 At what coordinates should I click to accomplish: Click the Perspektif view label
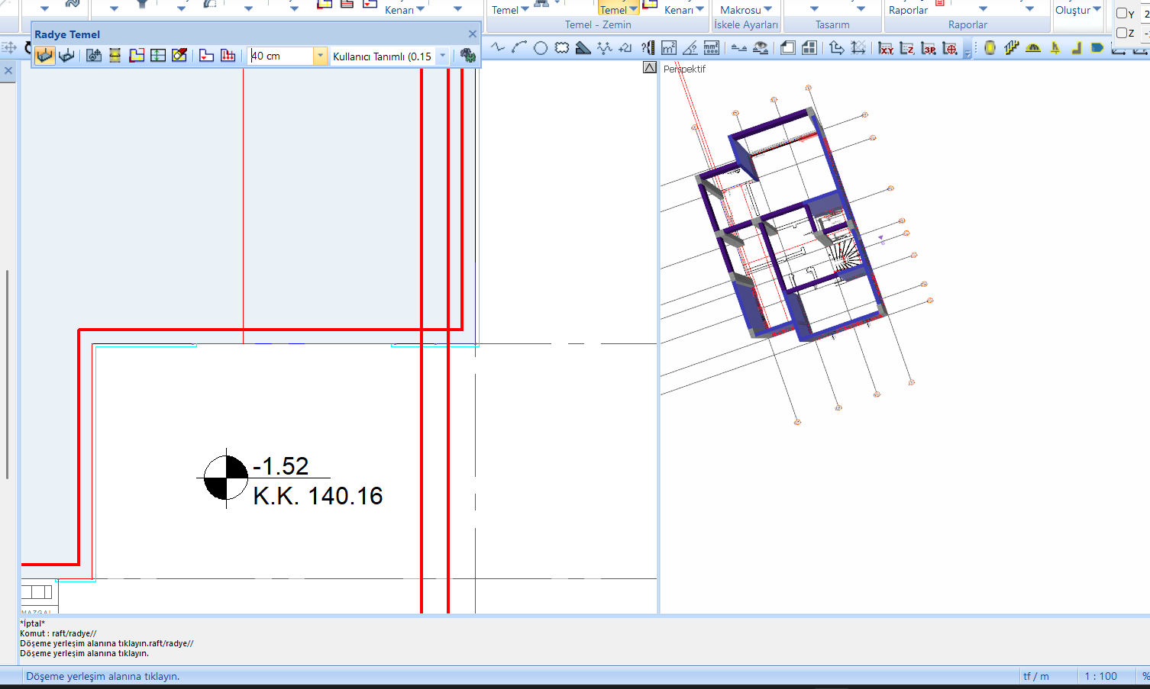pos(684,69)
